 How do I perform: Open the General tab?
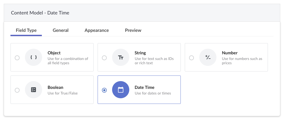[x=61, y=31]
